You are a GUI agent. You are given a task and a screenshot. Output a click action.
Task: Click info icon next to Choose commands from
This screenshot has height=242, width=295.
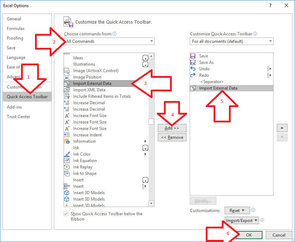coord(114,34)
